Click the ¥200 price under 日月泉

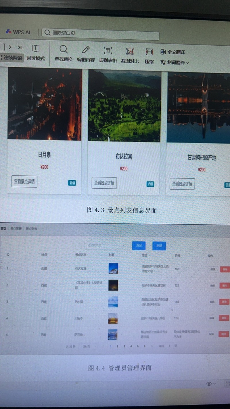click(x=44, y=167)
